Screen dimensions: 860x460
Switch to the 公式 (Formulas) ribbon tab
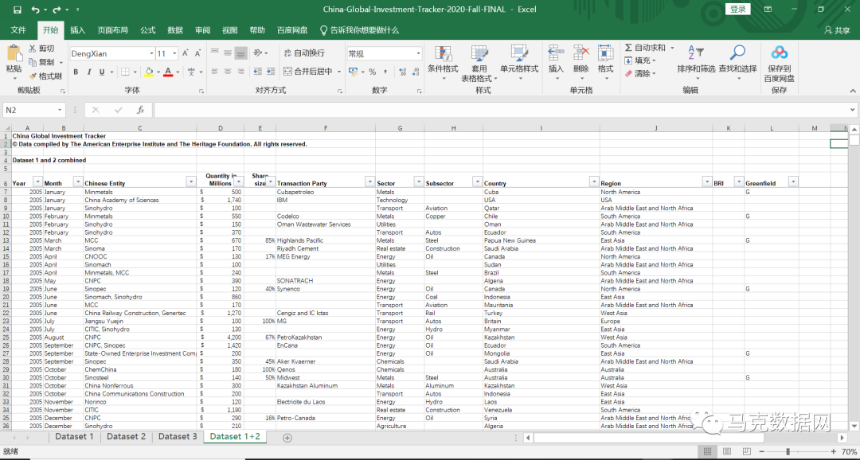[x=148, y=30]
